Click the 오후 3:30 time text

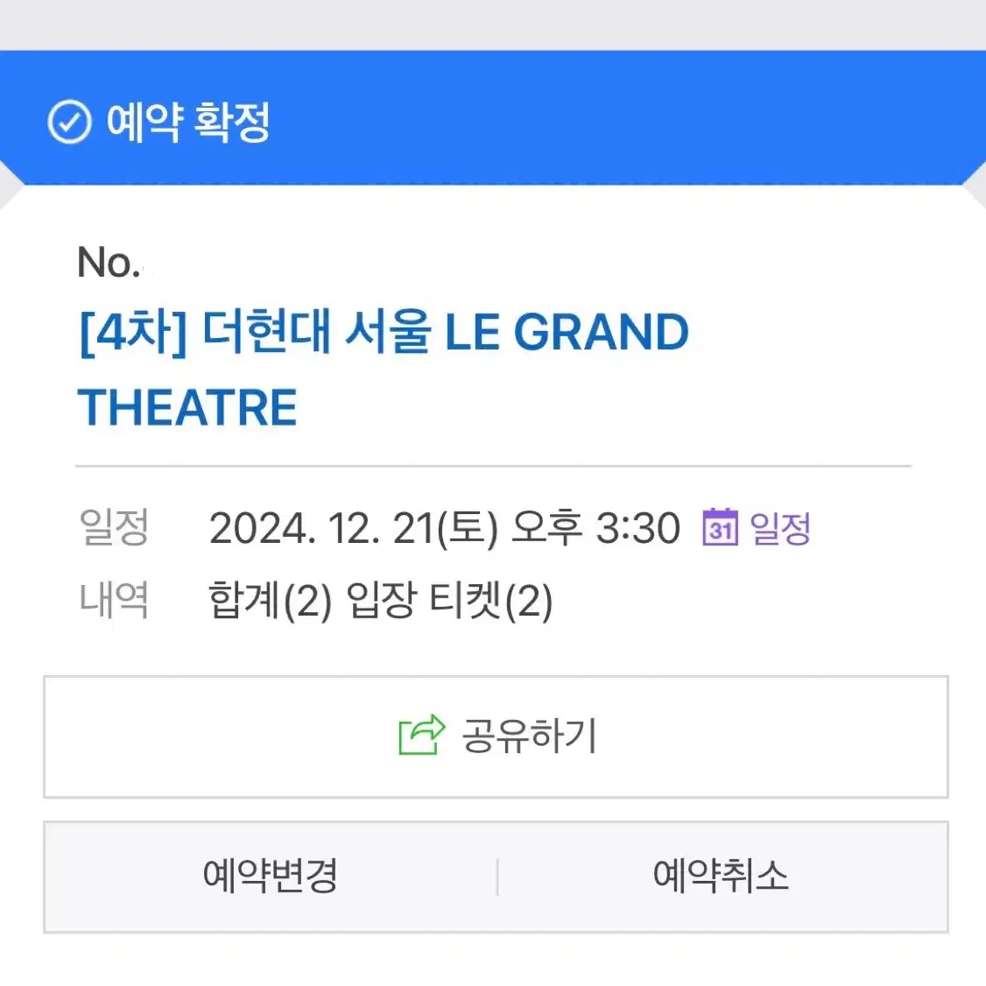tap(595, 527)
